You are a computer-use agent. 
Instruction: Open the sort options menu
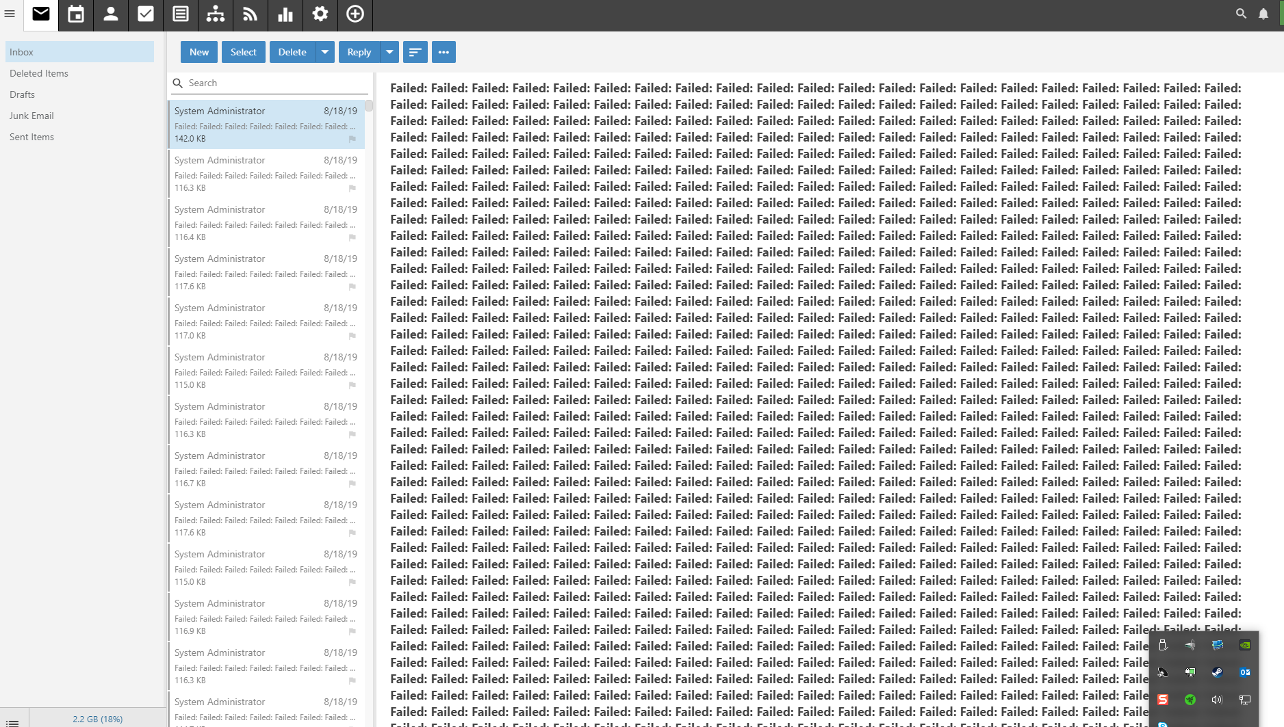pos(415,52)
